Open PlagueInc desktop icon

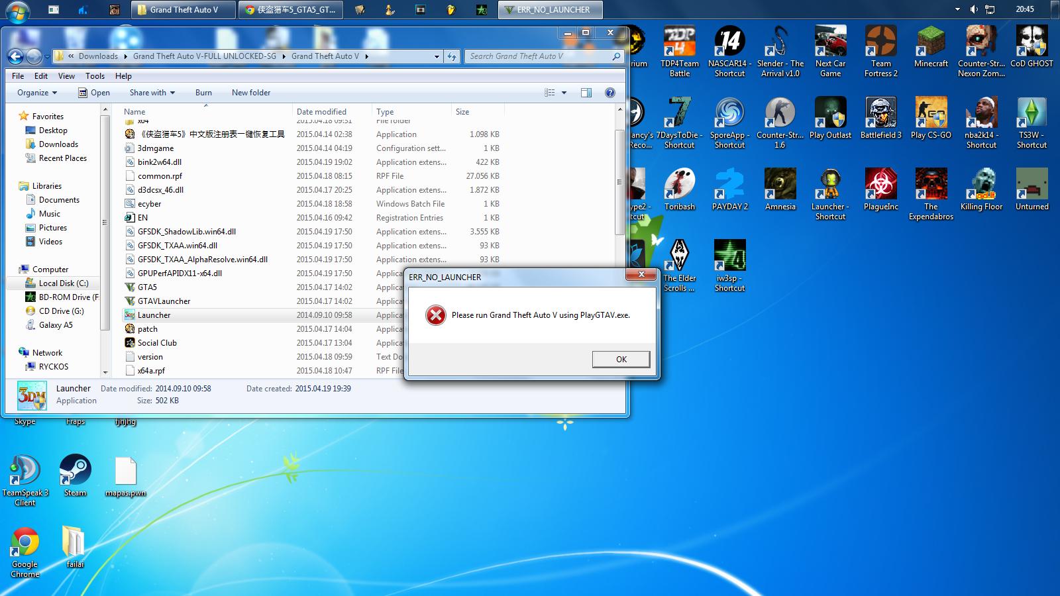point(880,190)
